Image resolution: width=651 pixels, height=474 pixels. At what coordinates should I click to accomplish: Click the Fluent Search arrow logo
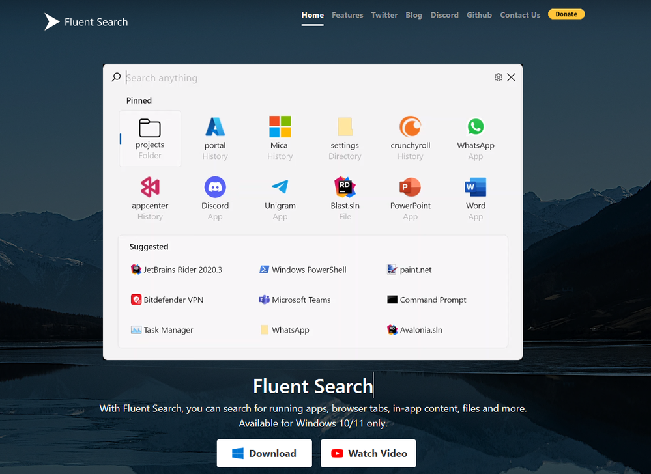click(x=52, y=21)
